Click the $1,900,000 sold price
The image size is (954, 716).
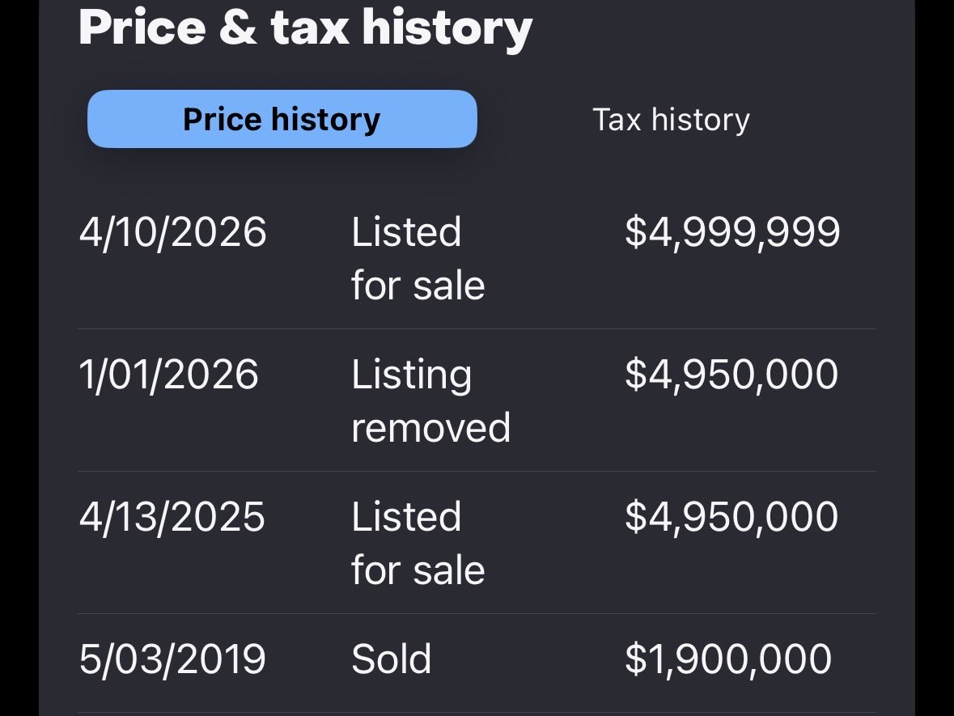(728, 659)
